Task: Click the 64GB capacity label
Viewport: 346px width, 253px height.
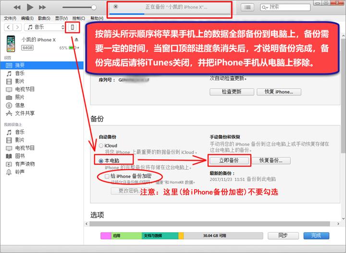Action: click(27, 48)
